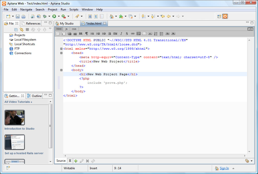The height and width of the screenshot is (174, 258).
Task: Insert TR table row tag
Action: point(173,34)
